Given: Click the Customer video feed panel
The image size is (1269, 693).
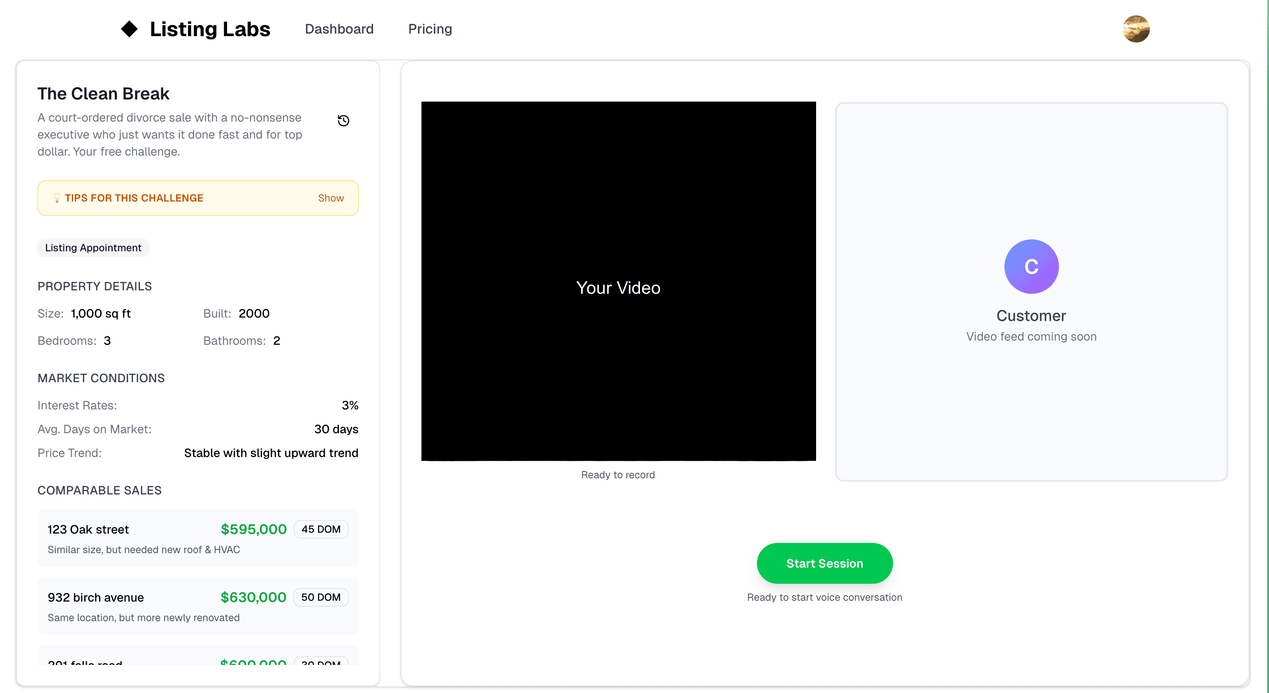Looking at the screenshot, I should pyautogui.click(x=1030, y=394).
